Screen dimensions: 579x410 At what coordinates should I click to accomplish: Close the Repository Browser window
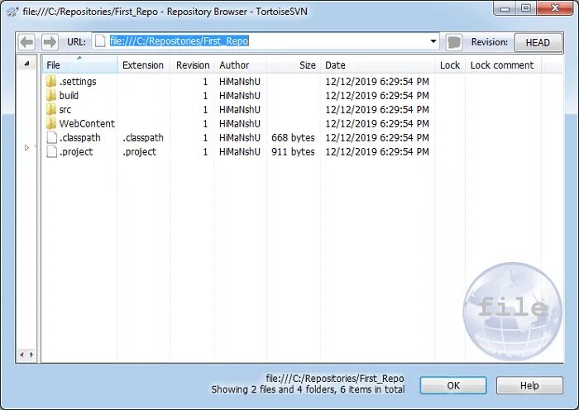pos(555,8)
